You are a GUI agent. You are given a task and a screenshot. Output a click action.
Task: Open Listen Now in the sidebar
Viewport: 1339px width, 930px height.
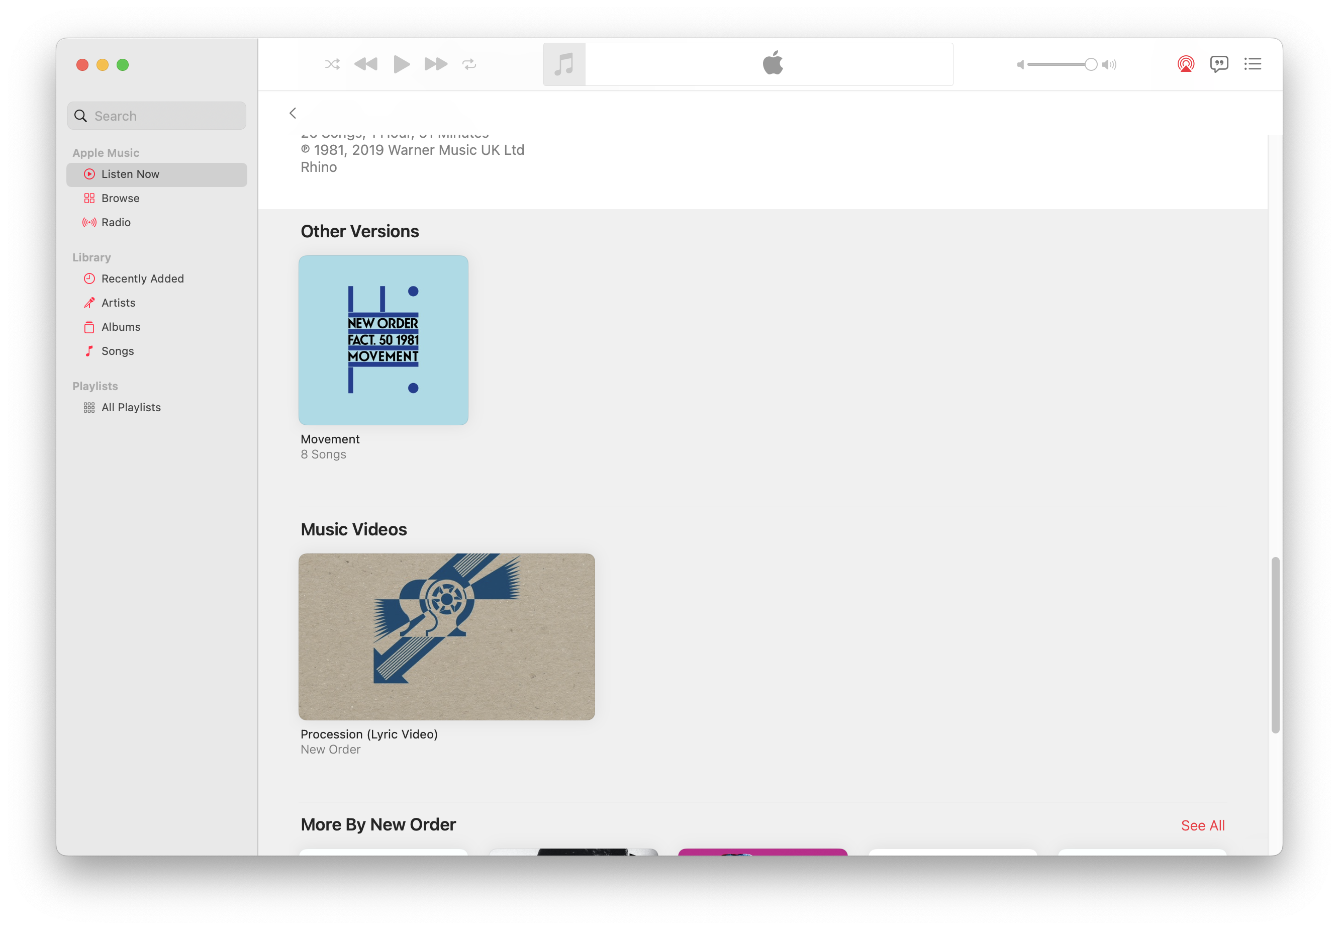pyautogui.click(x=157, y=174)
